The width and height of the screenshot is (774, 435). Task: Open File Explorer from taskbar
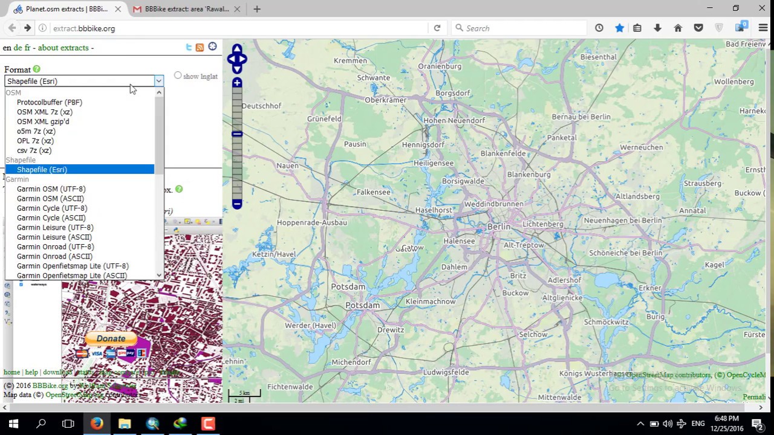click(x=125, y=424)
